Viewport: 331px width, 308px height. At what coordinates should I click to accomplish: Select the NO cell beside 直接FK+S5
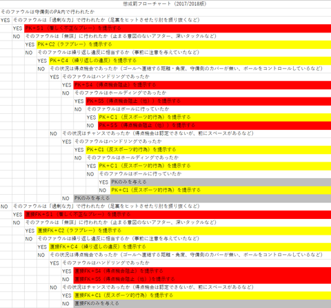[x=68, y=279]
